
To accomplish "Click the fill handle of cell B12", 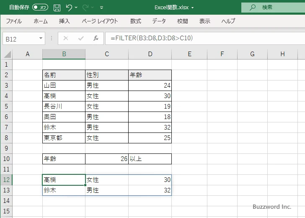I will [x=85, y=185].
